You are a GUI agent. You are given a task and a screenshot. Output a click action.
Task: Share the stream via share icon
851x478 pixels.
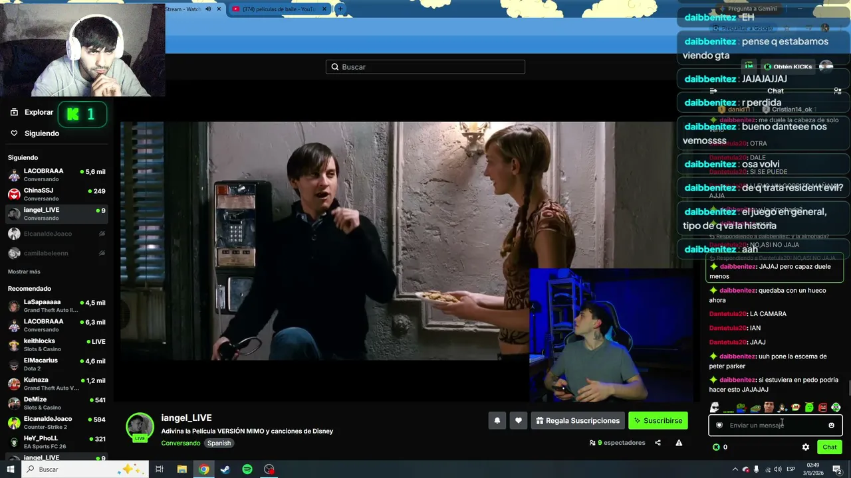click(658, 443)
